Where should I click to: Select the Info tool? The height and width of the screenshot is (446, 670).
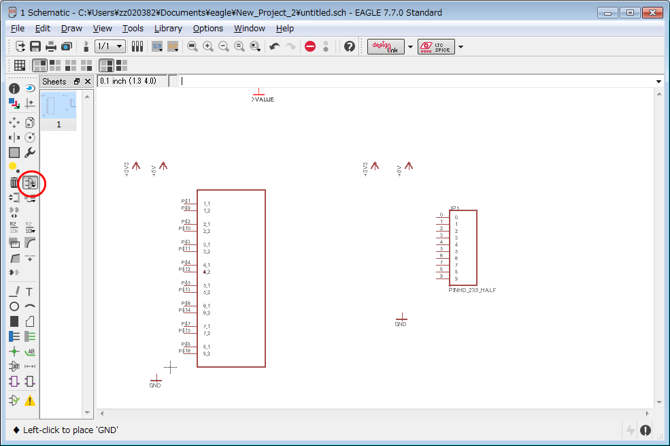pos(14,89)
